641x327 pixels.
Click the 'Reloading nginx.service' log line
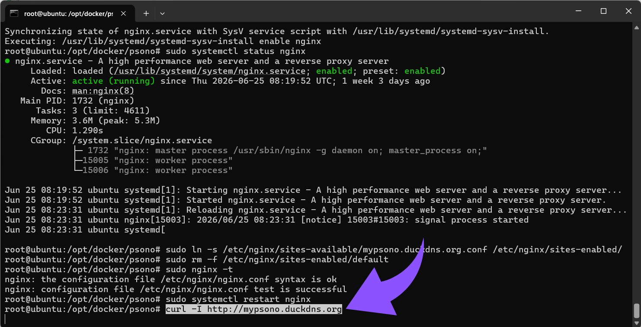[316, 210]
